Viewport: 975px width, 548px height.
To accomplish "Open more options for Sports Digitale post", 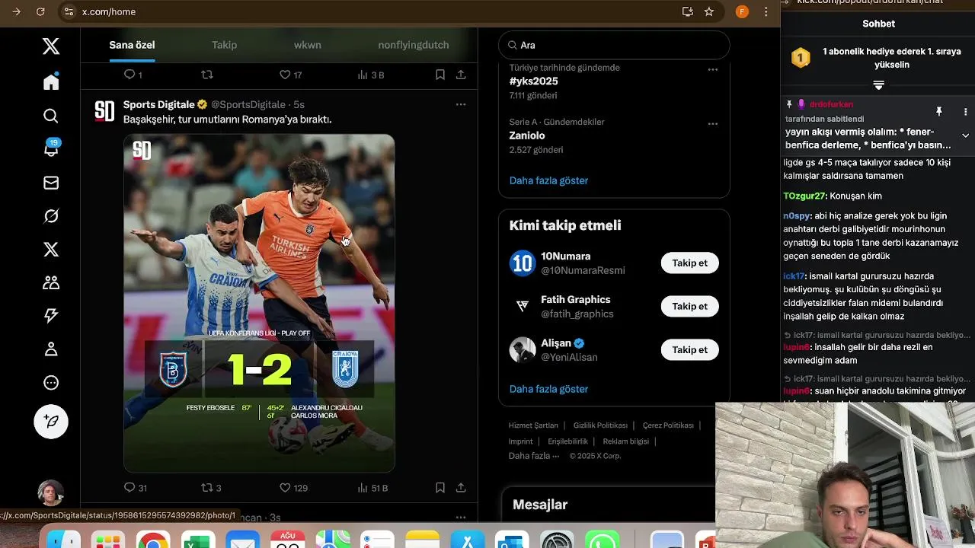I will [461, 104].
